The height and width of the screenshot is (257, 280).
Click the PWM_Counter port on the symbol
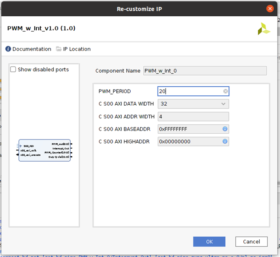[x=57, y=153]
